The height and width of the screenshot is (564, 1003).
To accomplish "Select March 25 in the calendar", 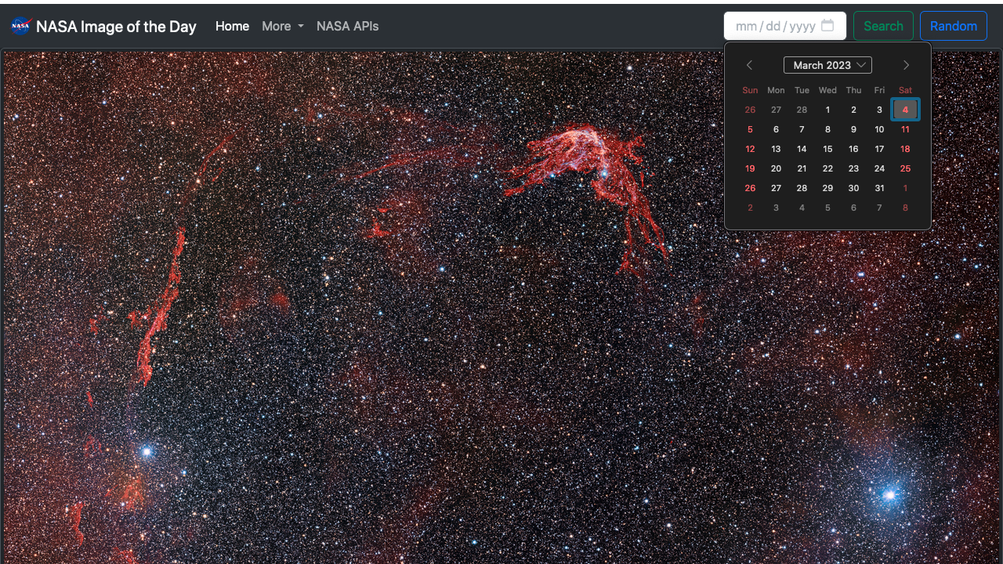I will click(905, 168).
